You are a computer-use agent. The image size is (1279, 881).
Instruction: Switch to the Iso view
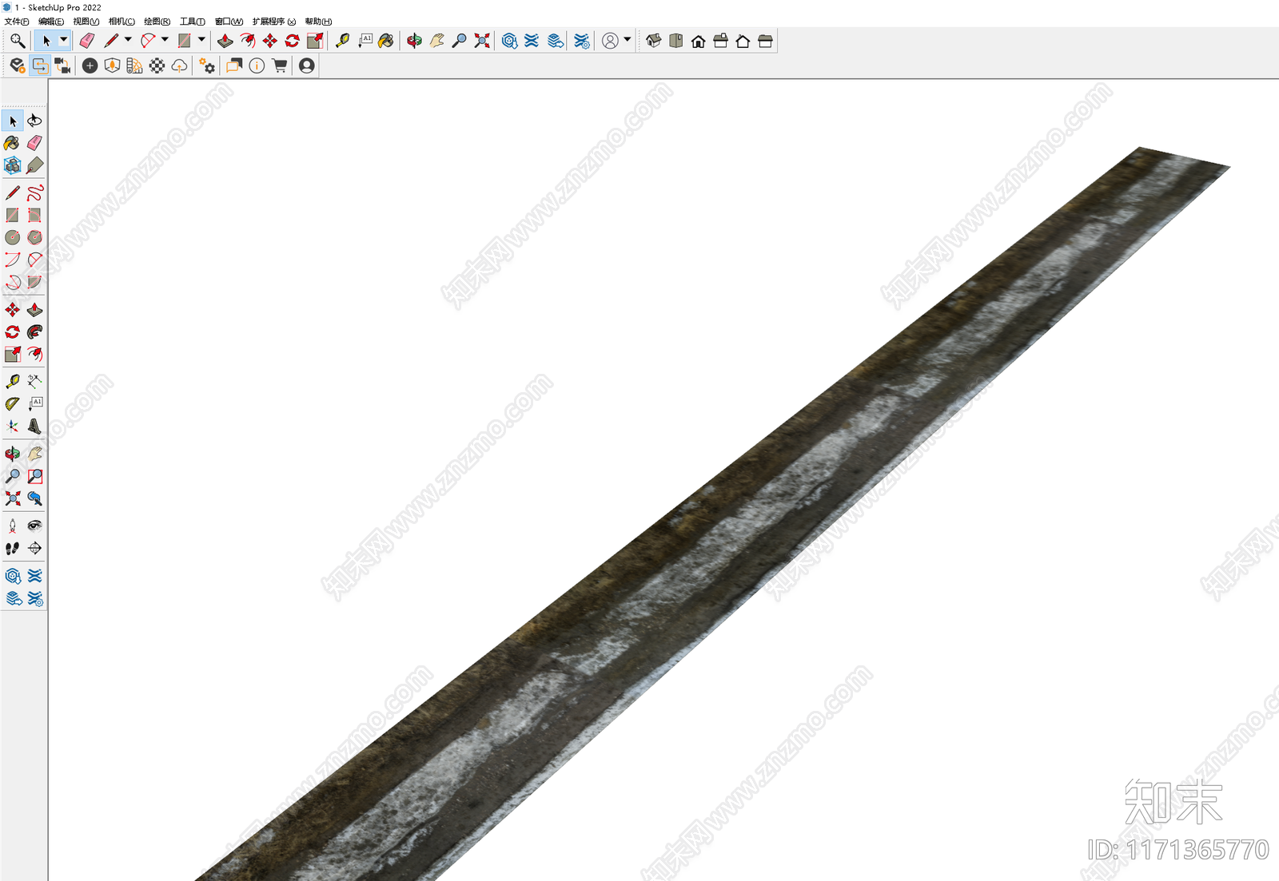click(x=653, y=41)
